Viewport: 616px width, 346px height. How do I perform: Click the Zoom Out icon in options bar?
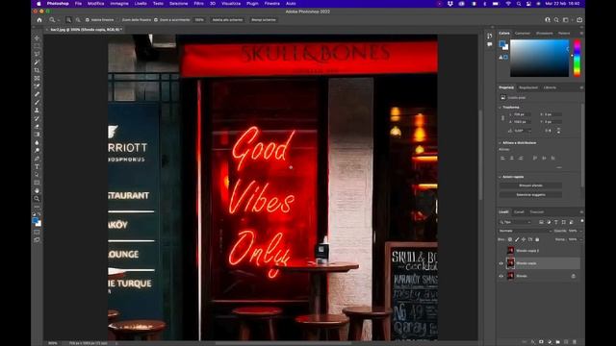[78, 19]
